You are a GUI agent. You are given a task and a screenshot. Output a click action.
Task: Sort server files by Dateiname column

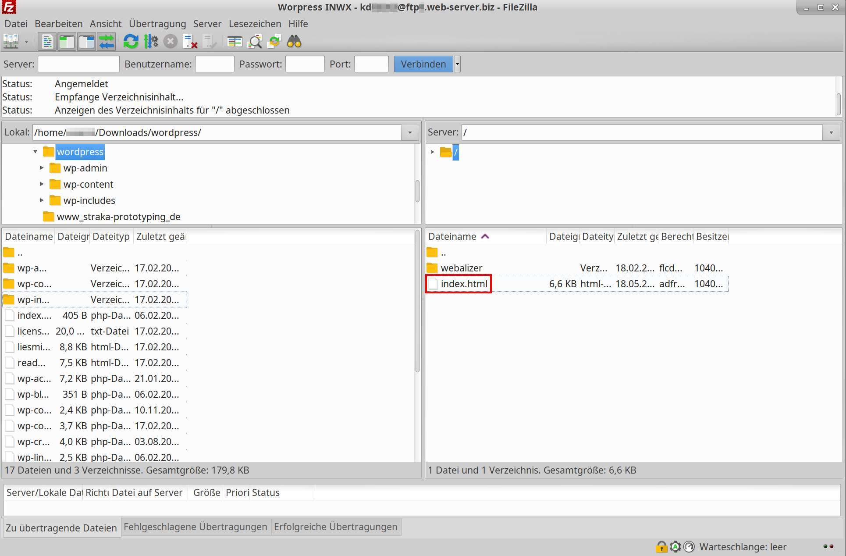coord(486,236)
